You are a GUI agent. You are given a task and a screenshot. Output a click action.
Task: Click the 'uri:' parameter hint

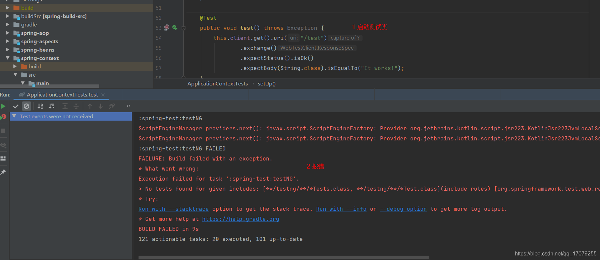coord(294,38)
